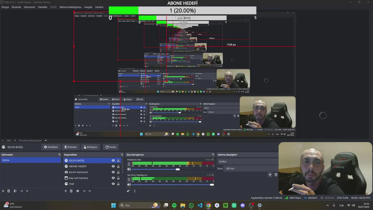Screen dimensions: 373x210
Task: Open Masaüstü Ses three-dot options
Action: pyautogui.click(x=129, y=164)
